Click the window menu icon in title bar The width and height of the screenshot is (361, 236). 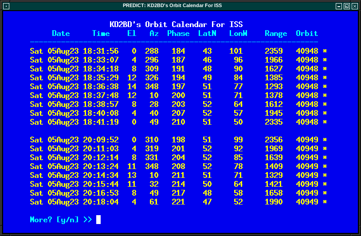point(6,6)
